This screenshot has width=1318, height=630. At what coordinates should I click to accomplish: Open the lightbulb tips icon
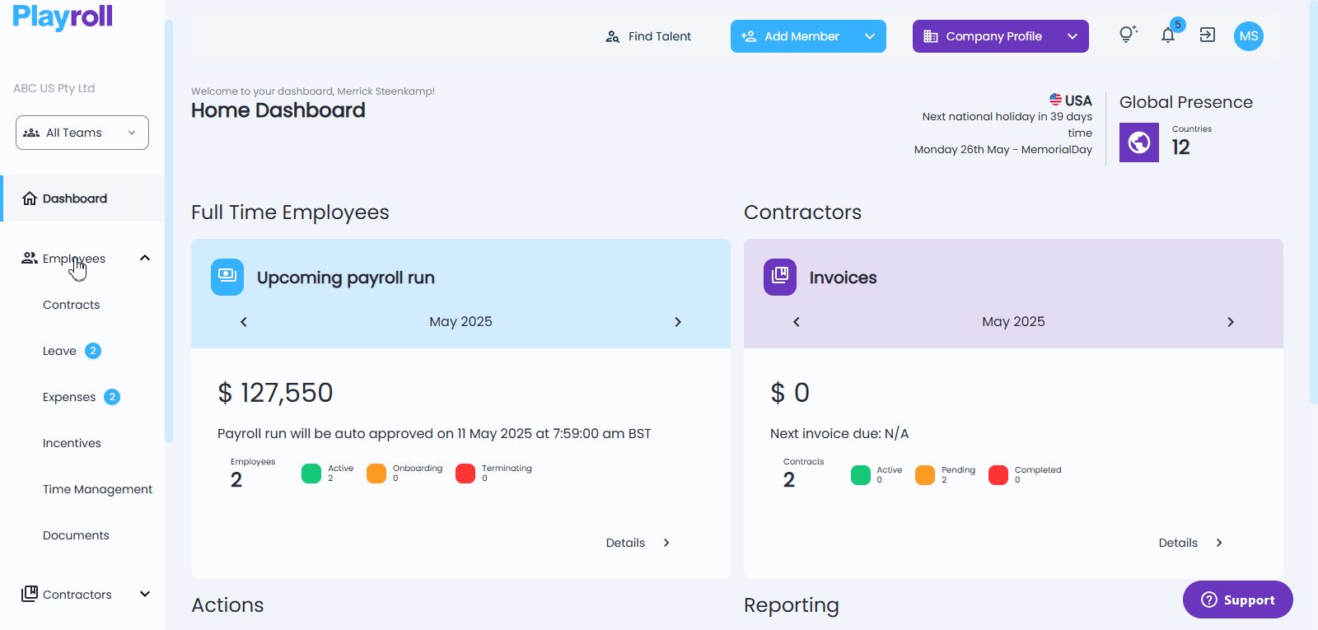click(x=1128, y=35)
